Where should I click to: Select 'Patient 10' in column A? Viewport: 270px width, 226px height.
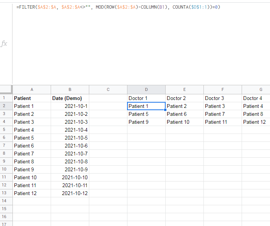(x=32, y=177)
